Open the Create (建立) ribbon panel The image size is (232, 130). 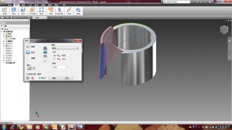tap(14, 11)
